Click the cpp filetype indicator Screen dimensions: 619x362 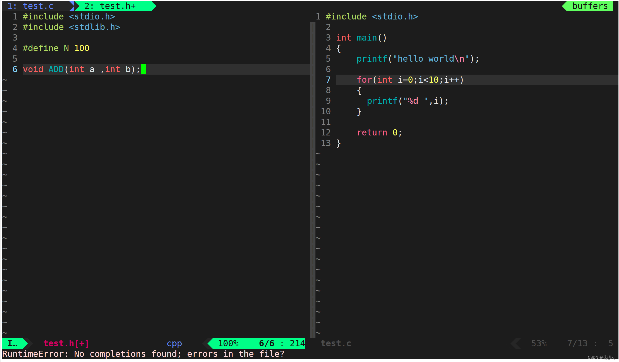point(174,343)
